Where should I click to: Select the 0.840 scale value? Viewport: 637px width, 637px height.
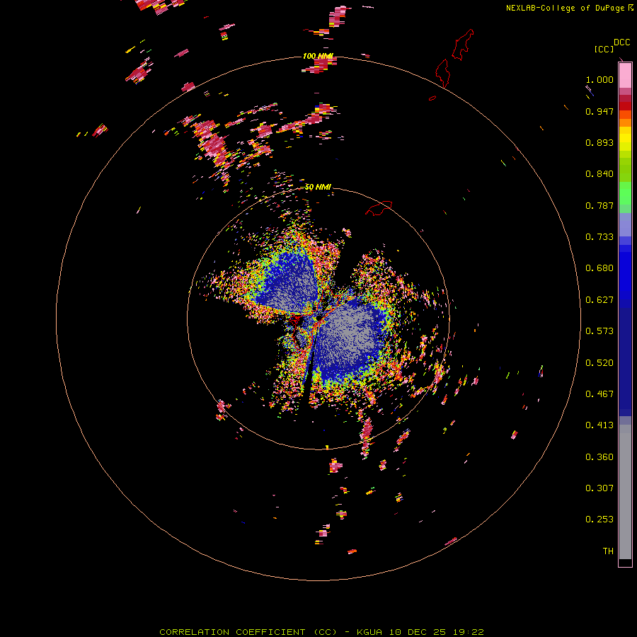click(599, 174)
